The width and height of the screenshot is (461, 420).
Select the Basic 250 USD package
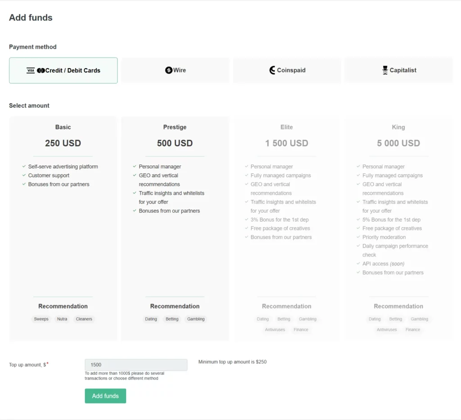63,143
